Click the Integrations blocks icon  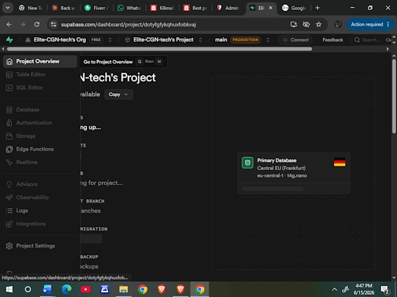coord(9,224)
